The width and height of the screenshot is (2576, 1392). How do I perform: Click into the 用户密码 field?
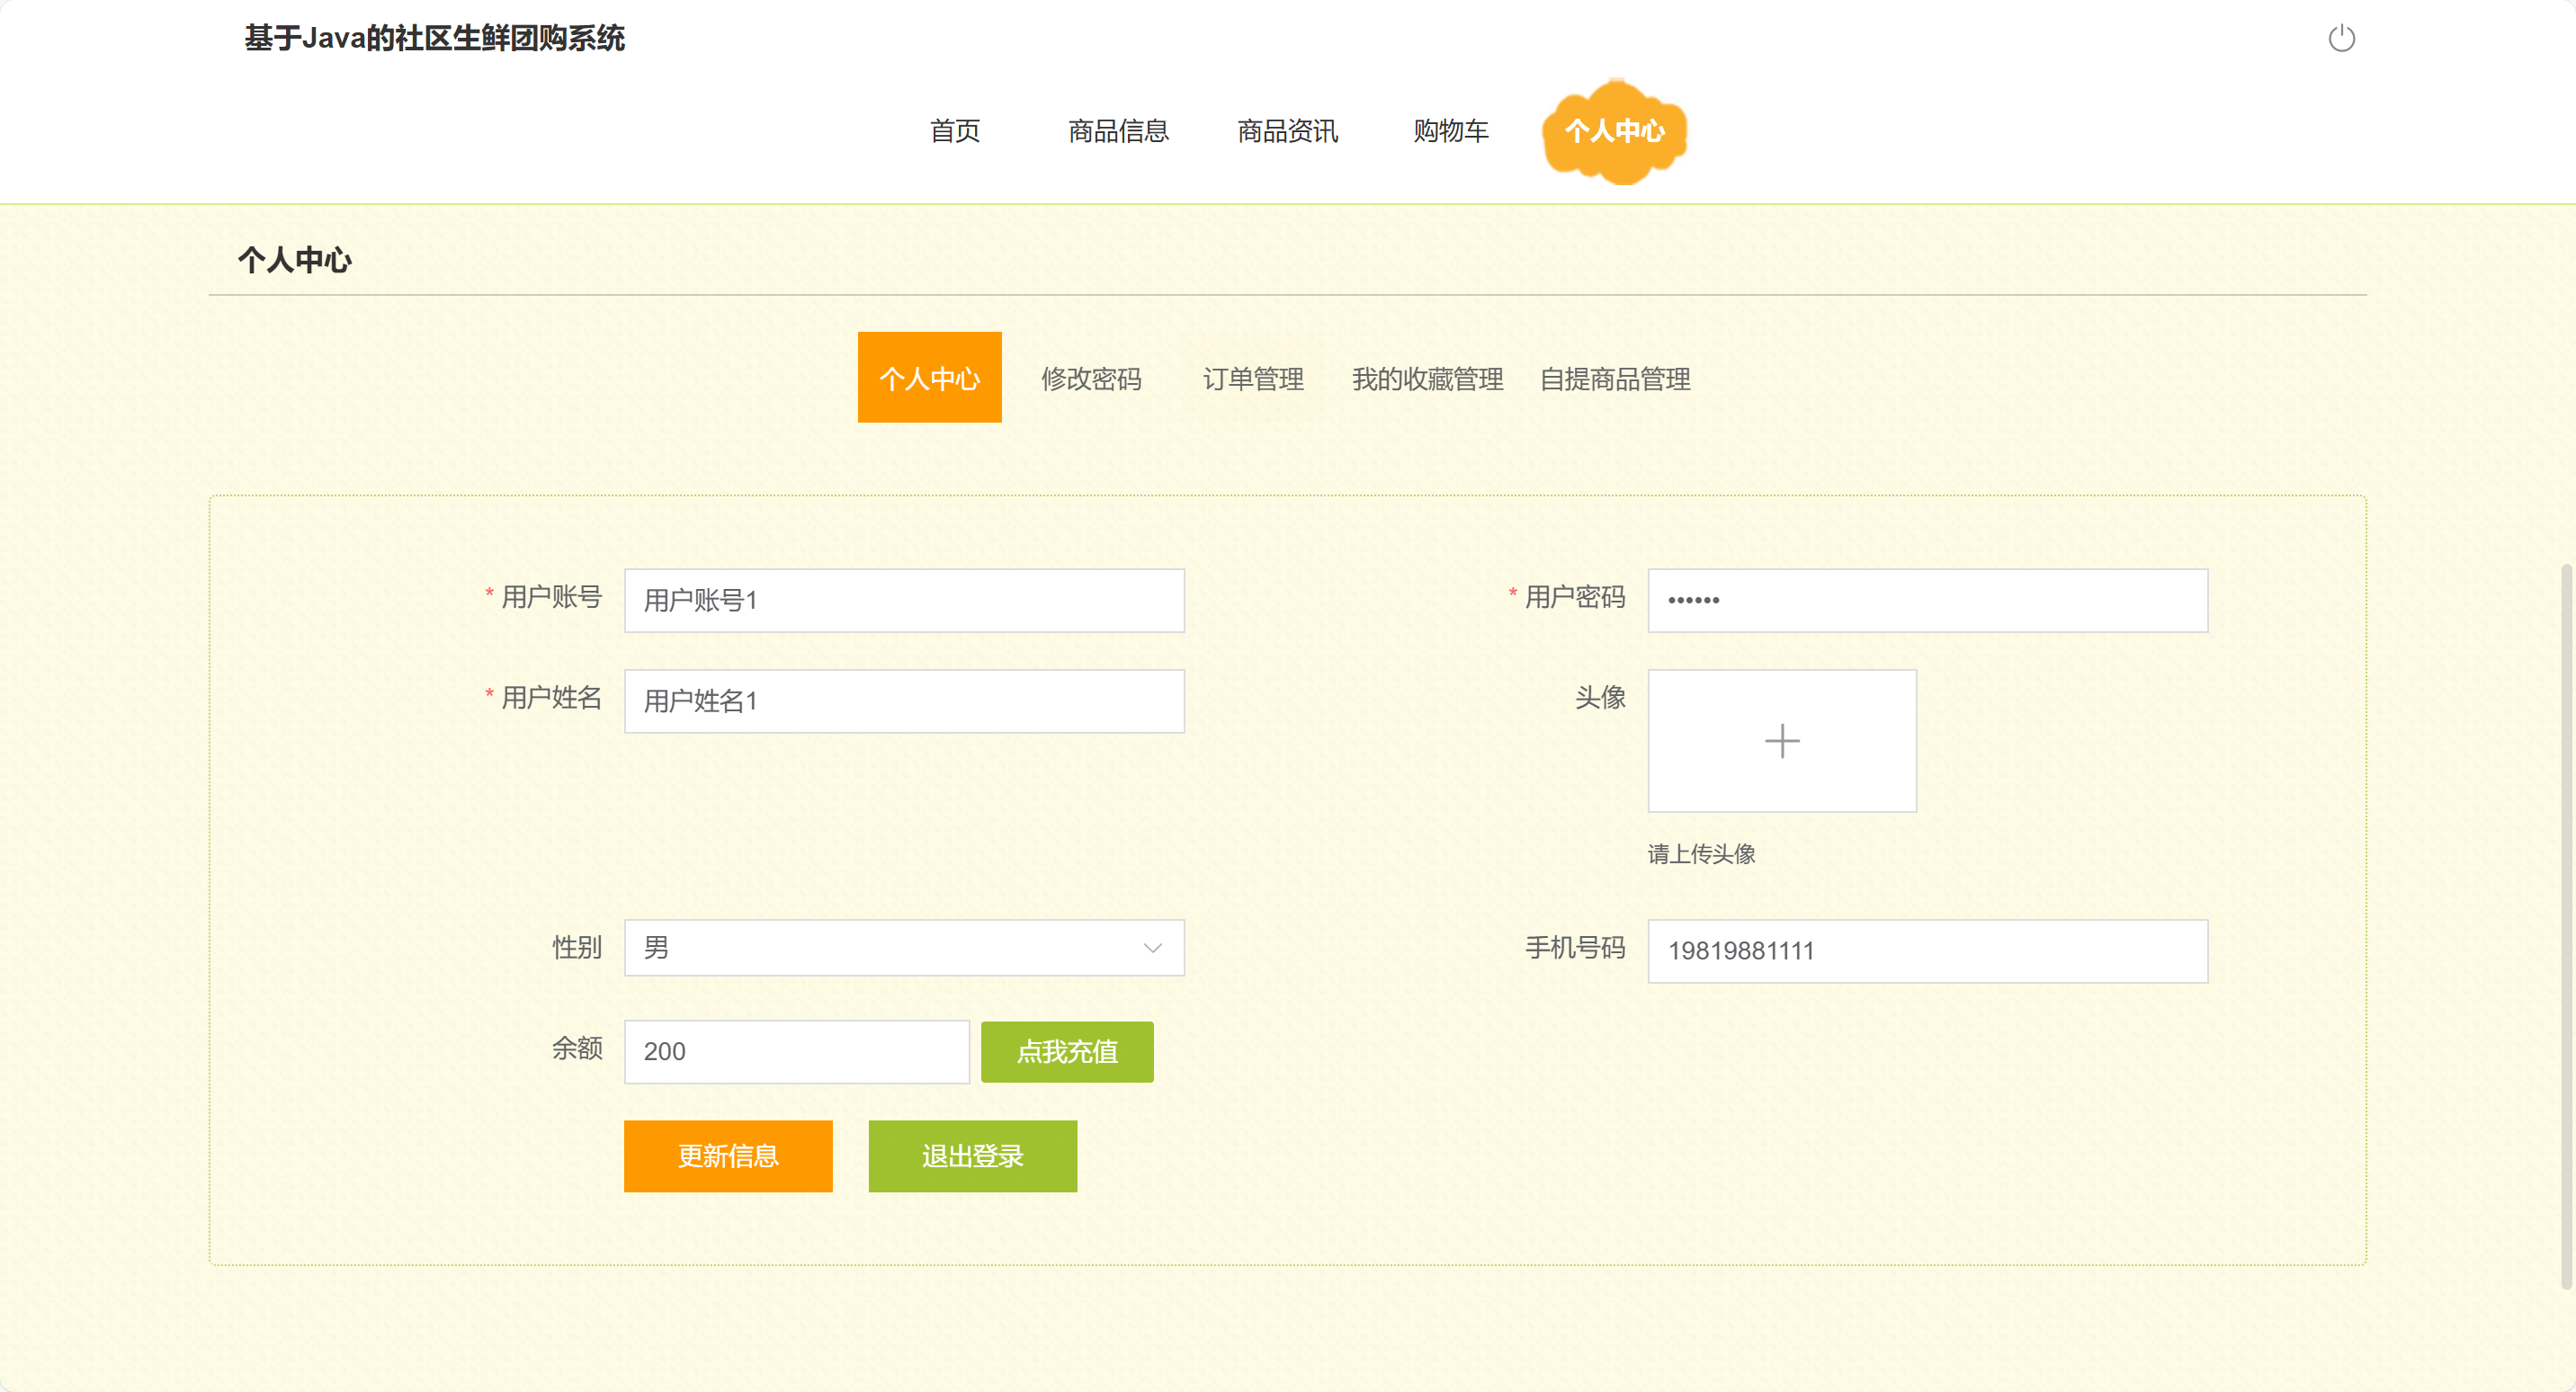[x=1927, y=600]
